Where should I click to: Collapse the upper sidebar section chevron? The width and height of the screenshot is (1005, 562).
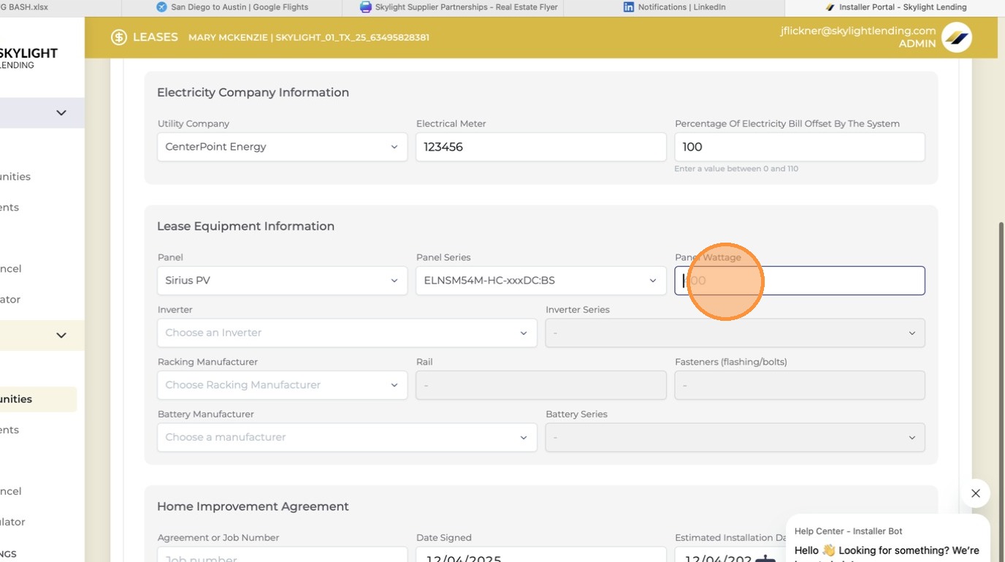[61, 113]
